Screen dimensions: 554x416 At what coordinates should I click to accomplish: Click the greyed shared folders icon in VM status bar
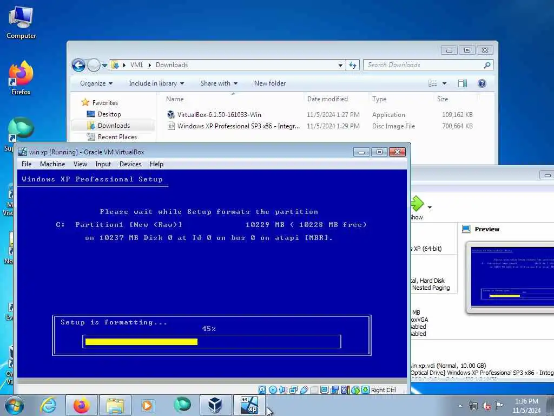point(314,390)
